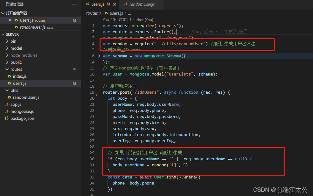Image resolution: width=313 pixels, height=196 pixels.
Task: Expand the model folder
Action: click(x=40, y=48)
